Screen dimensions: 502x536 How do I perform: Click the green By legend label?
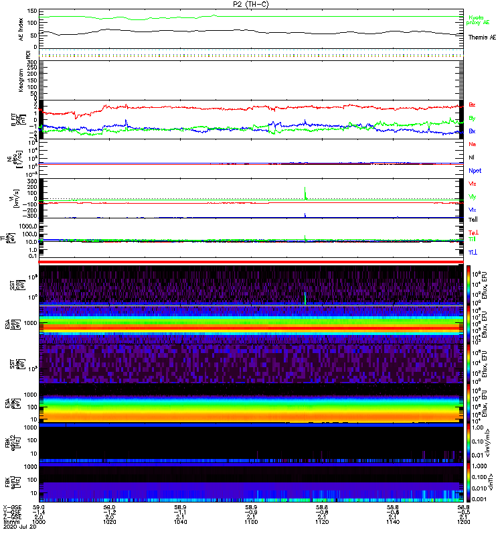click(x=472, y=119)
